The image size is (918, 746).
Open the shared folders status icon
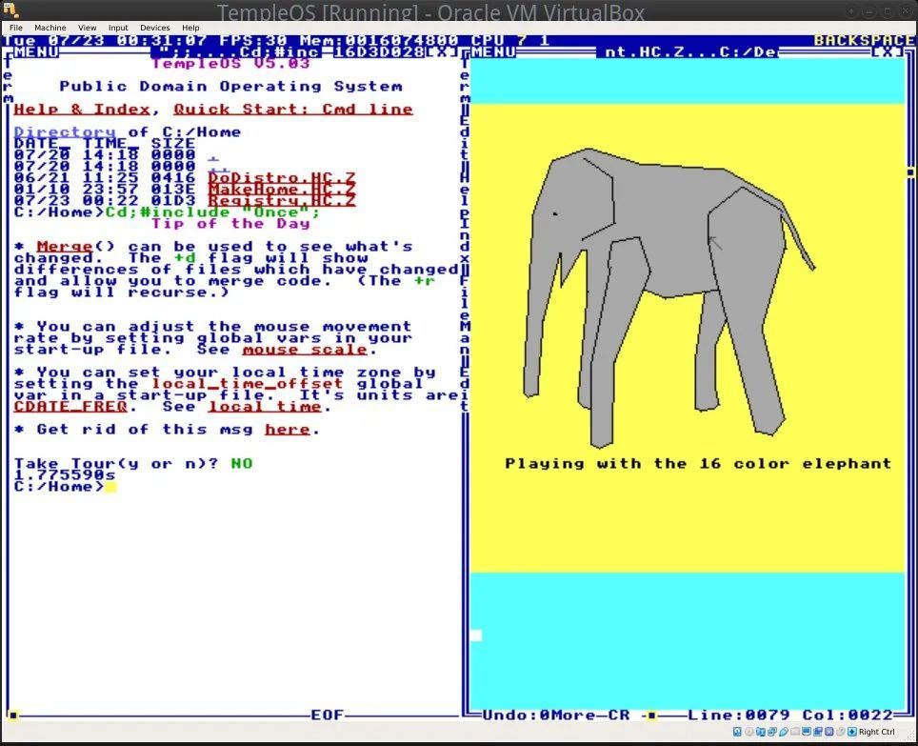(x=795, y=732)
